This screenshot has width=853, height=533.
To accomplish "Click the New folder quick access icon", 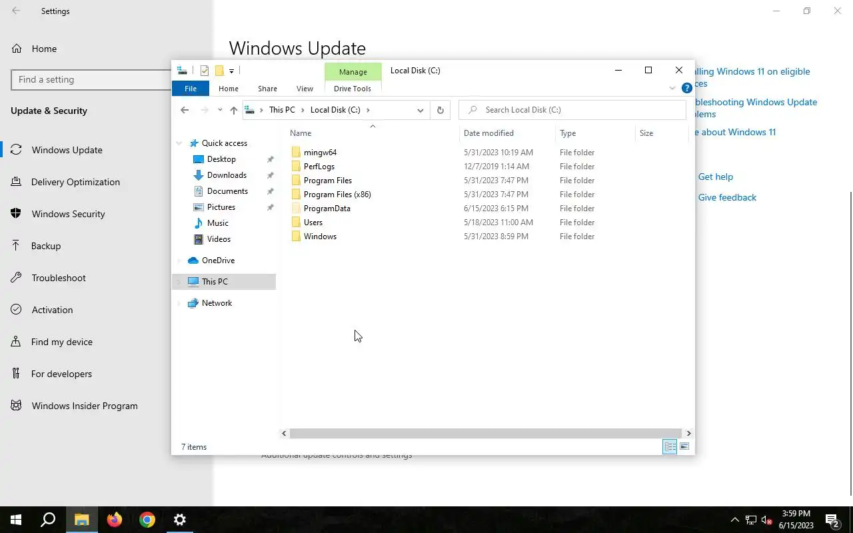I will (x=219, y=71).
